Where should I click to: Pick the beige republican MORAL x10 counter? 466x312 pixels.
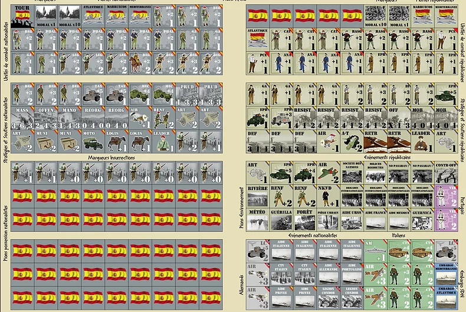pos(376,16)
